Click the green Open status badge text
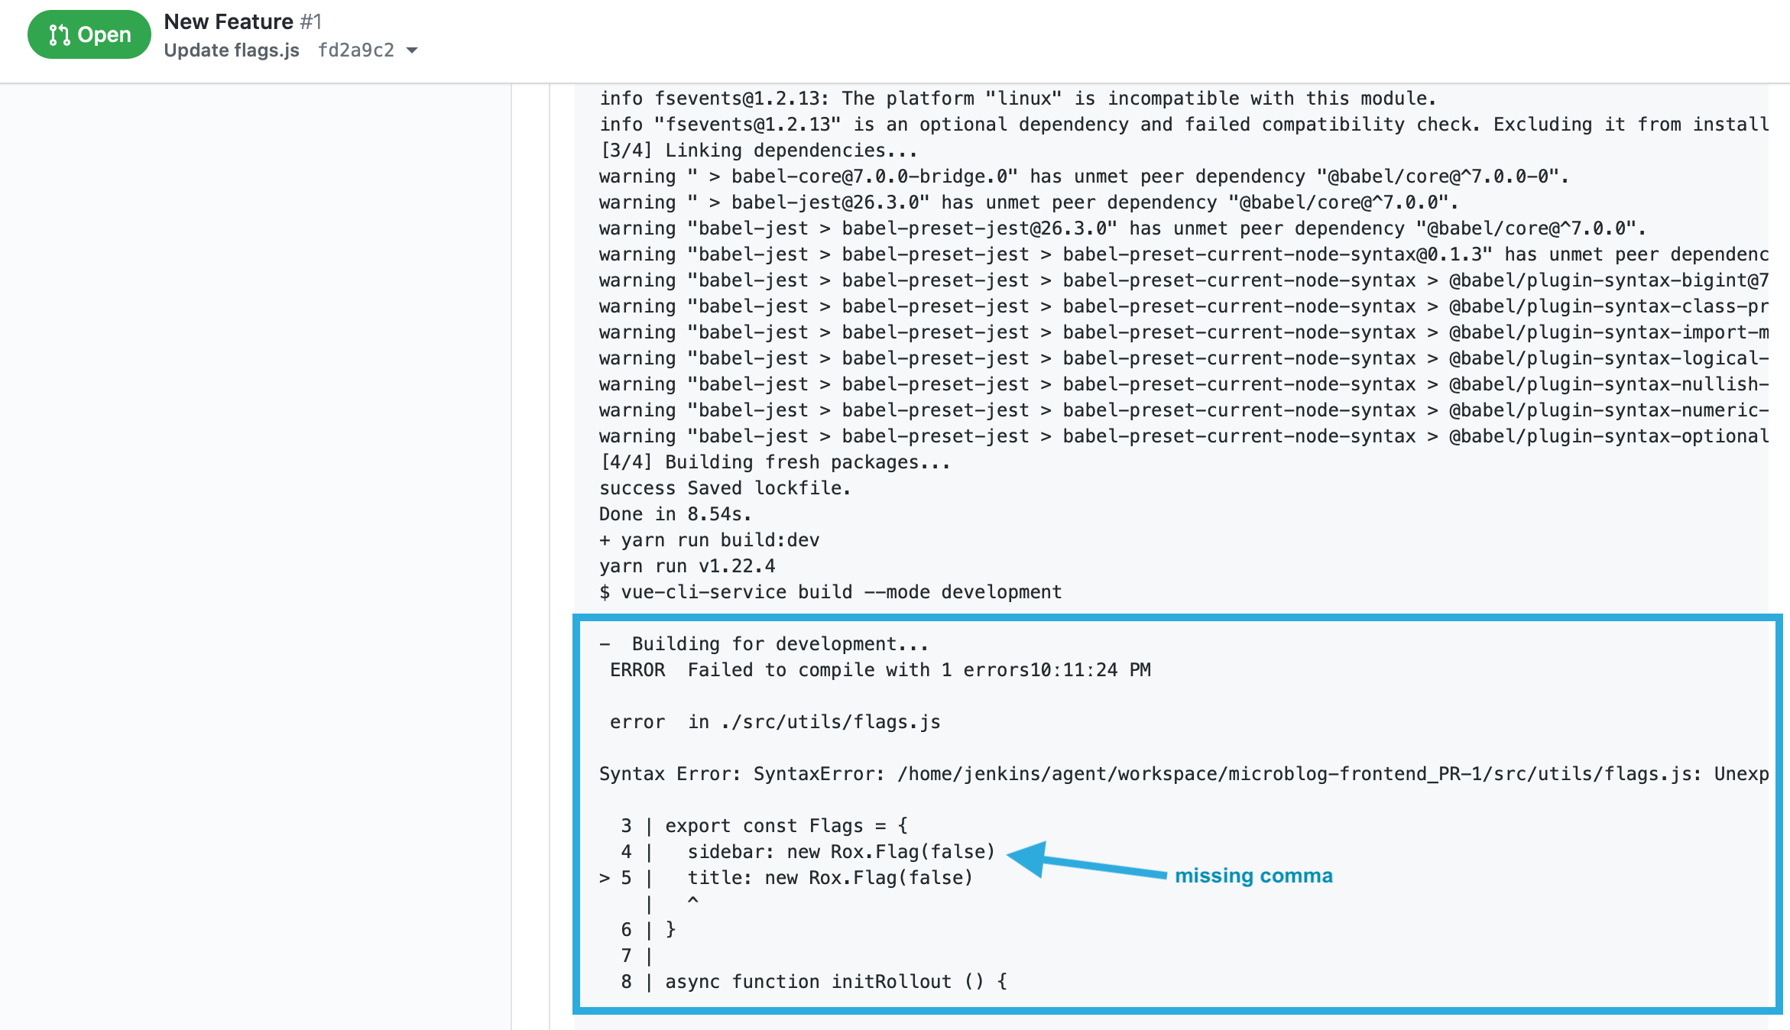 (104, 35)
